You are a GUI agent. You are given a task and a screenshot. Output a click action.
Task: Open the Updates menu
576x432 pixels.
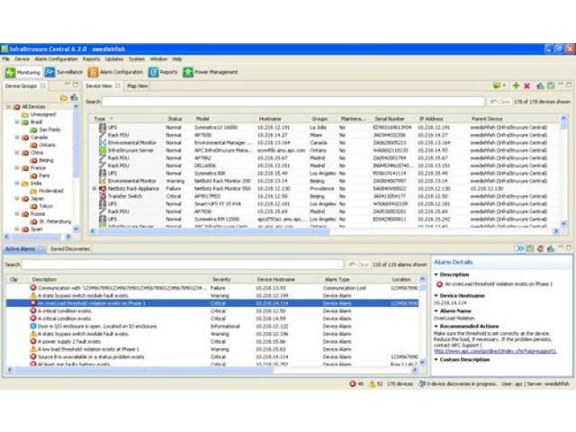point(114,59)
